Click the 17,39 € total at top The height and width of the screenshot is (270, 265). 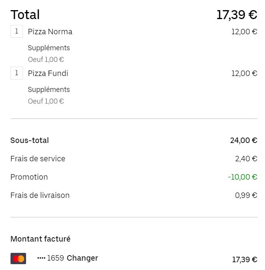click(x=237, y=15)
